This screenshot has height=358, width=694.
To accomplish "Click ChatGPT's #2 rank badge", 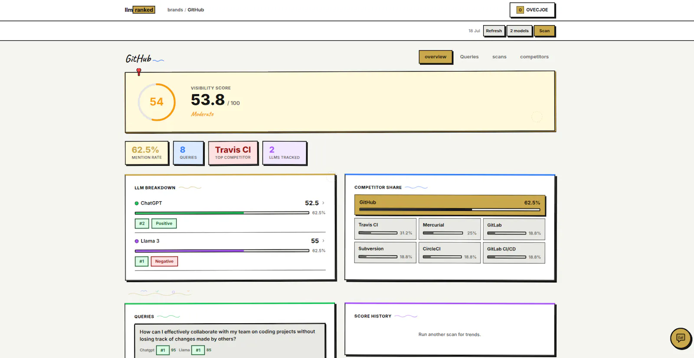I will tap(142, 223).
